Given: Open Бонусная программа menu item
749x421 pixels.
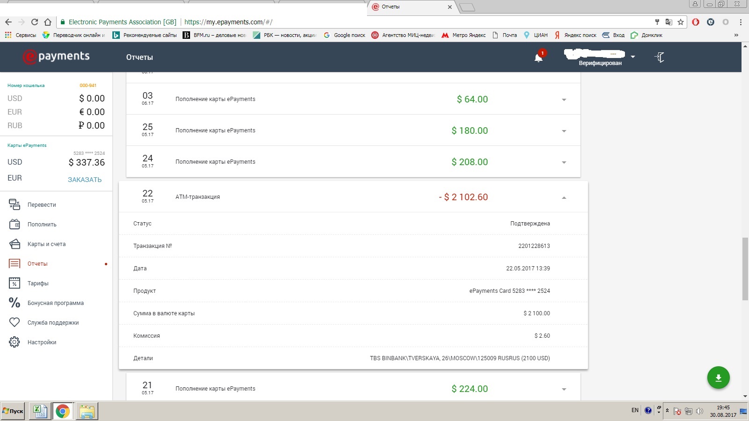Looking at the screenshot, I should coord(56,303).
